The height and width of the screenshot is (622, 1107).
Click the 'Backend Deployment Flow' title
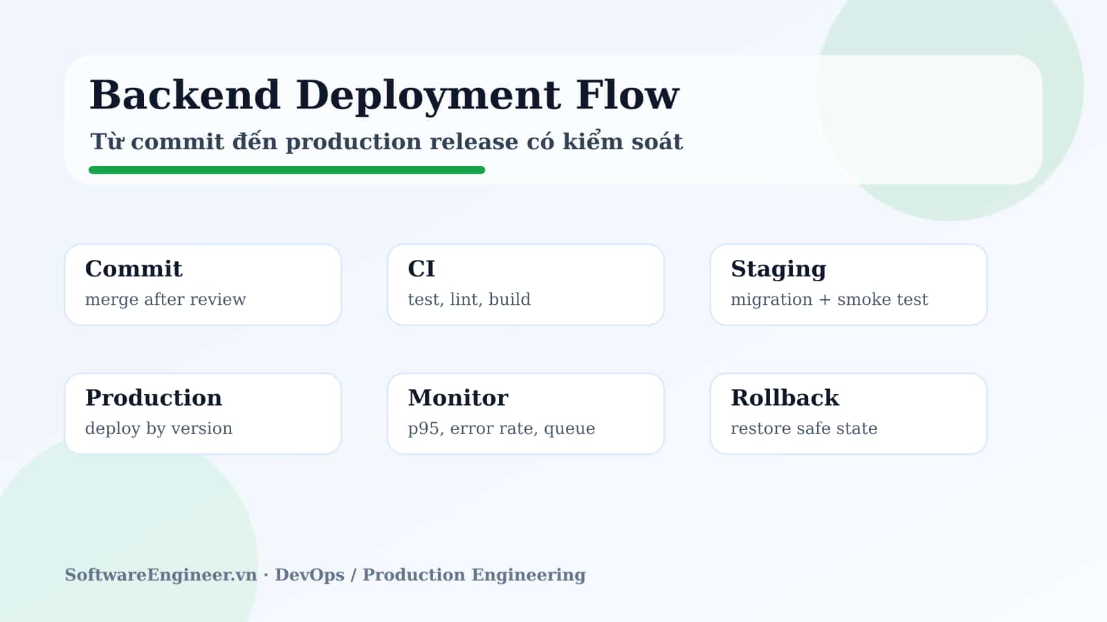[385, 95]
